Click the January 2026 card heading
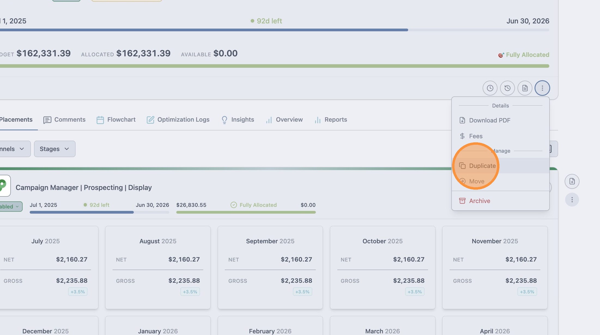The height and width of the screenshot is (335, 600). point(158,331)
